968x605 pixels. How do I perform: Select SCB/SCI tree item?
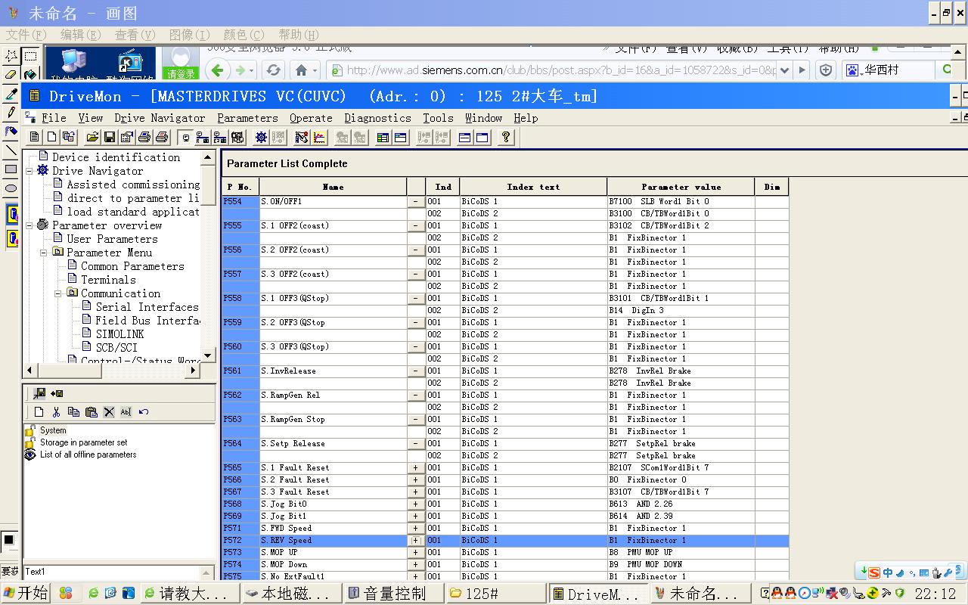pyautogui.click(x=116, y=348)
